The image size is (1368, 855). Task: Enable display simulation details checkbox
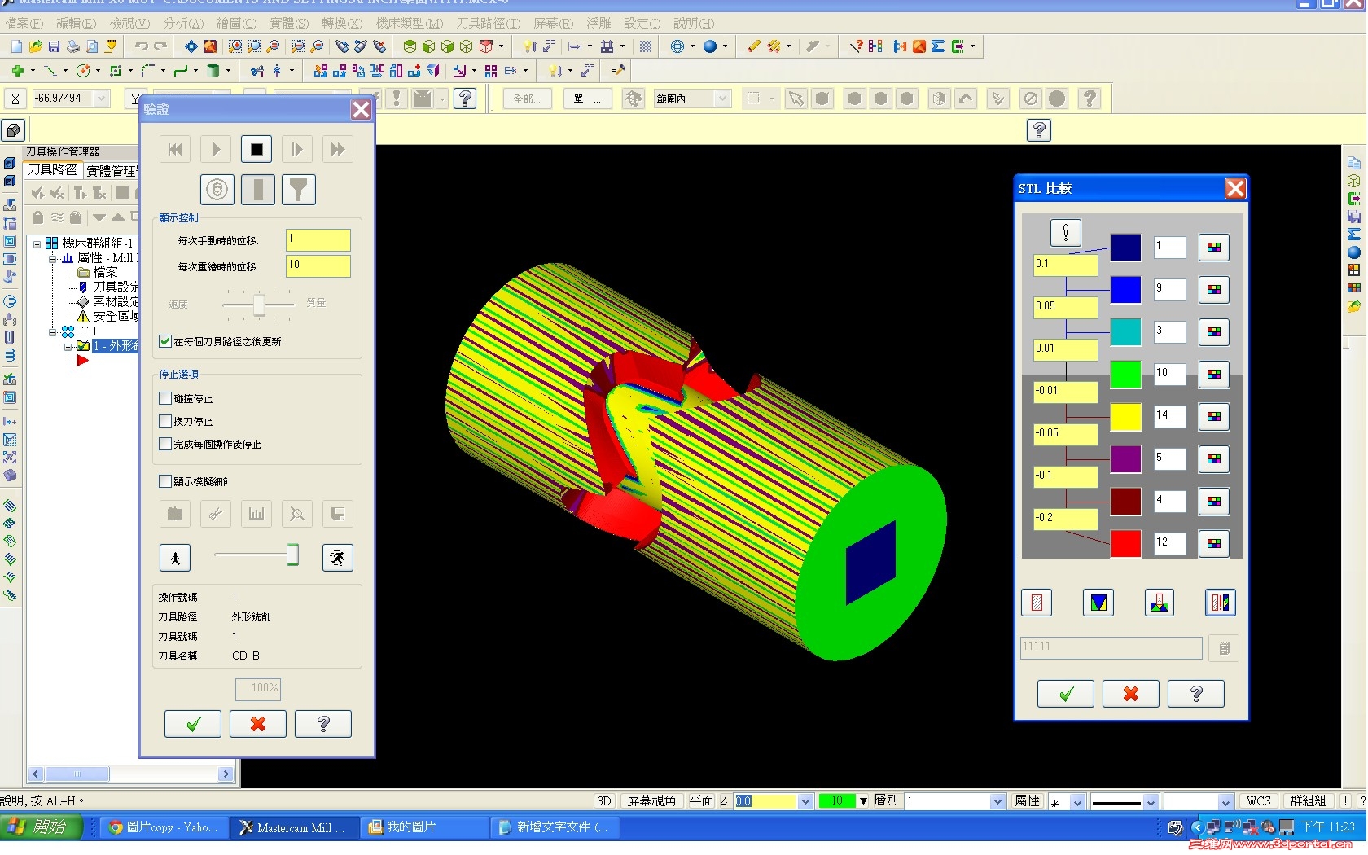point(165,482)
